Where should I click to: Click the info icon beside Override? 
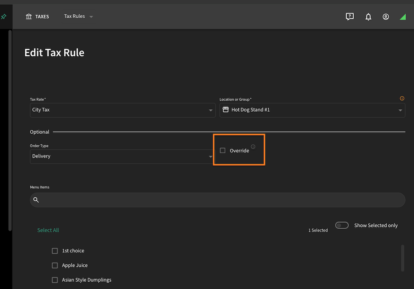point(253,147)
